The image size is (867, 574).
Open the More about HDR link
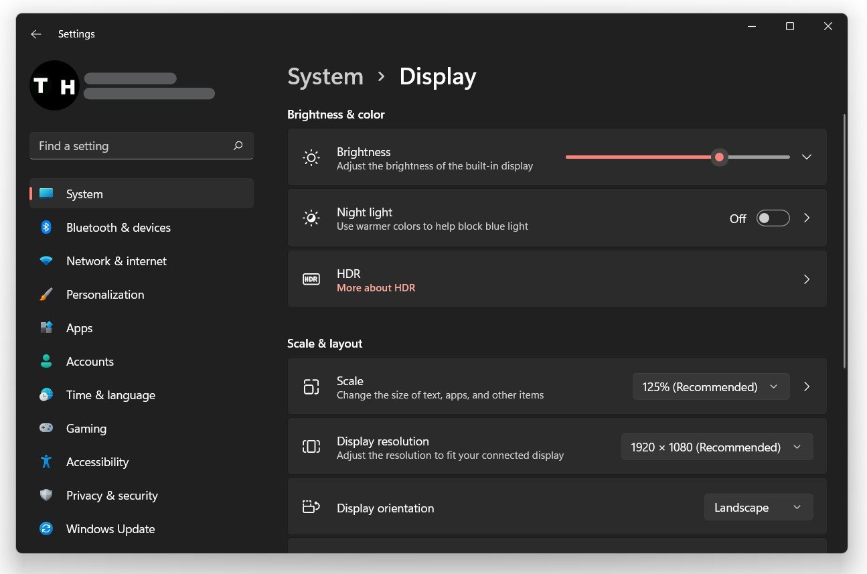click(376, 288)
